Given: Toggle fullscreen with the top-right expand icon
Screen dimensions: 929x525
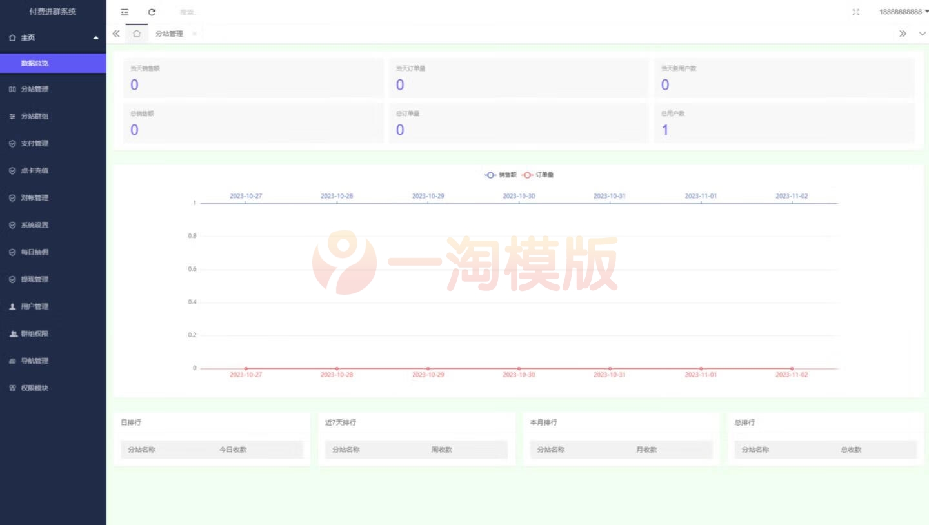Looking at the screenshot, I should [856, 12].
